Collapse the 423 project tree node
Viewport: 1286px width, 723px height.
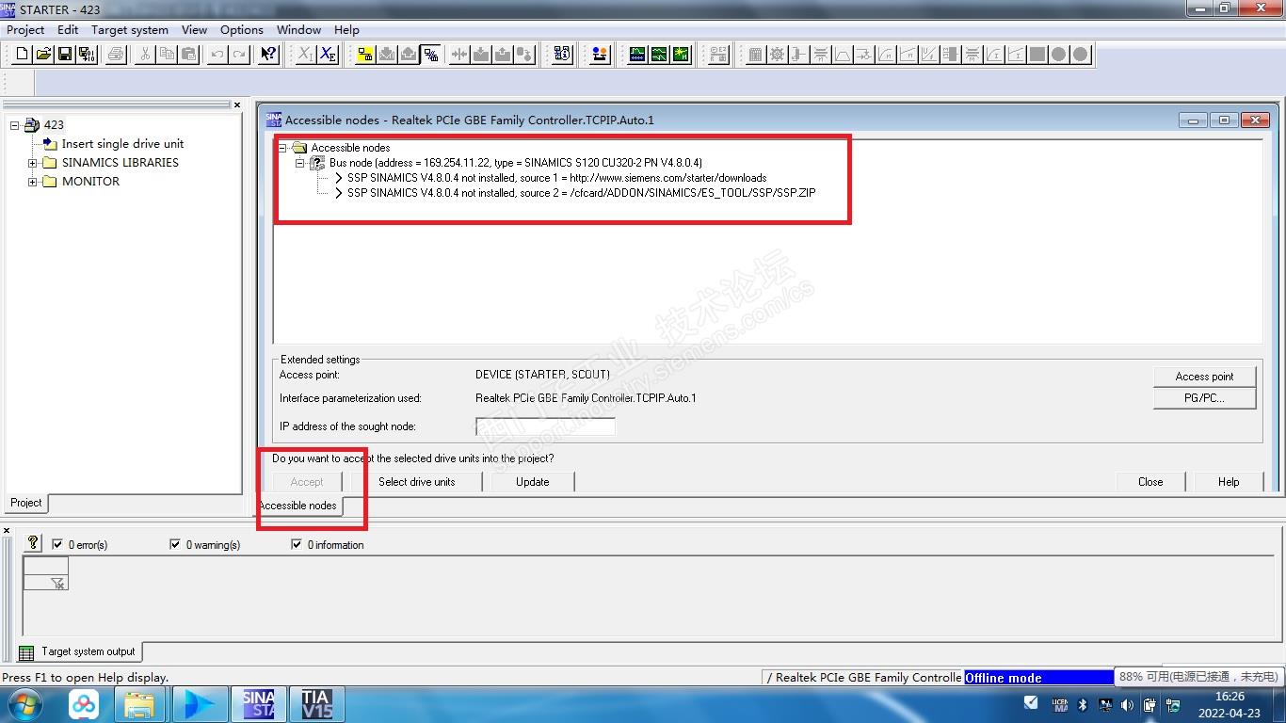tap(15, 125)
